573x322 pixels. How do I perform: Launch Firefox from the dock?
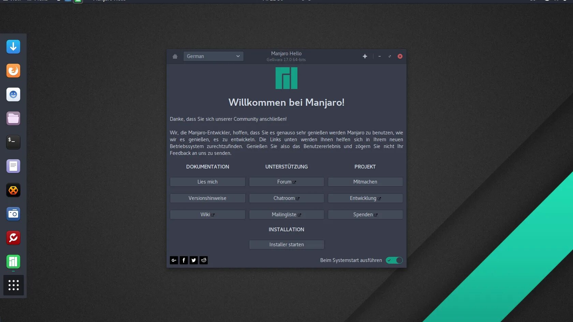(x=13, y=71)
